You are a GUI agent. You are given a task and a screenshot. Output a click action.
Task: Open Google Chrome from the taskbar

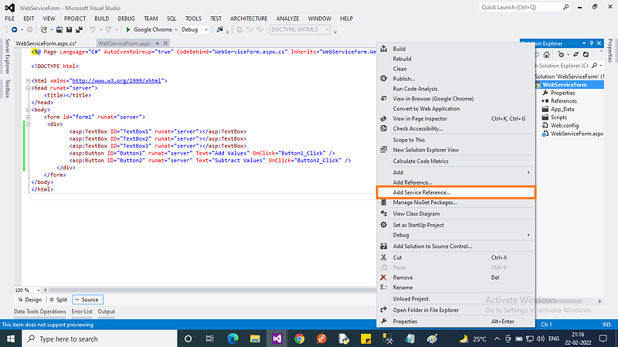click(300, 338)
